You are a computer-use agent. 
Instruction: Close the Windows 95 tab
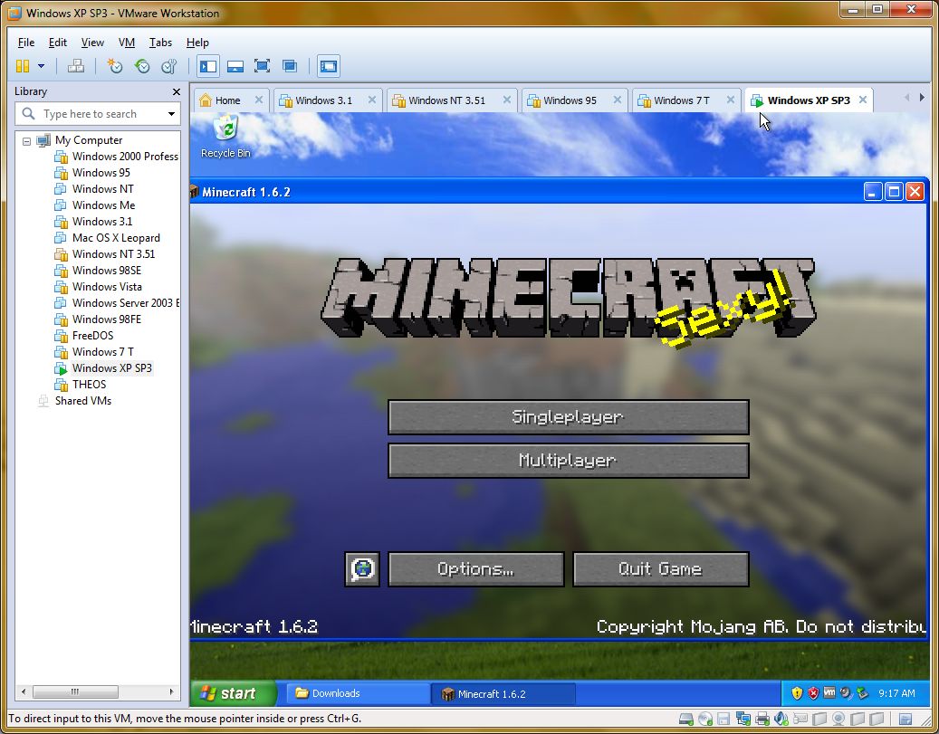[617, 100]
